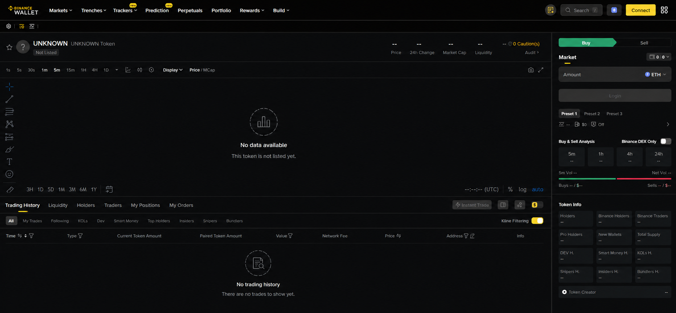The height and width of the screenshot is (313, 676).
Task: Toggle Kline Filtering switch
Action: click(537, 221)
